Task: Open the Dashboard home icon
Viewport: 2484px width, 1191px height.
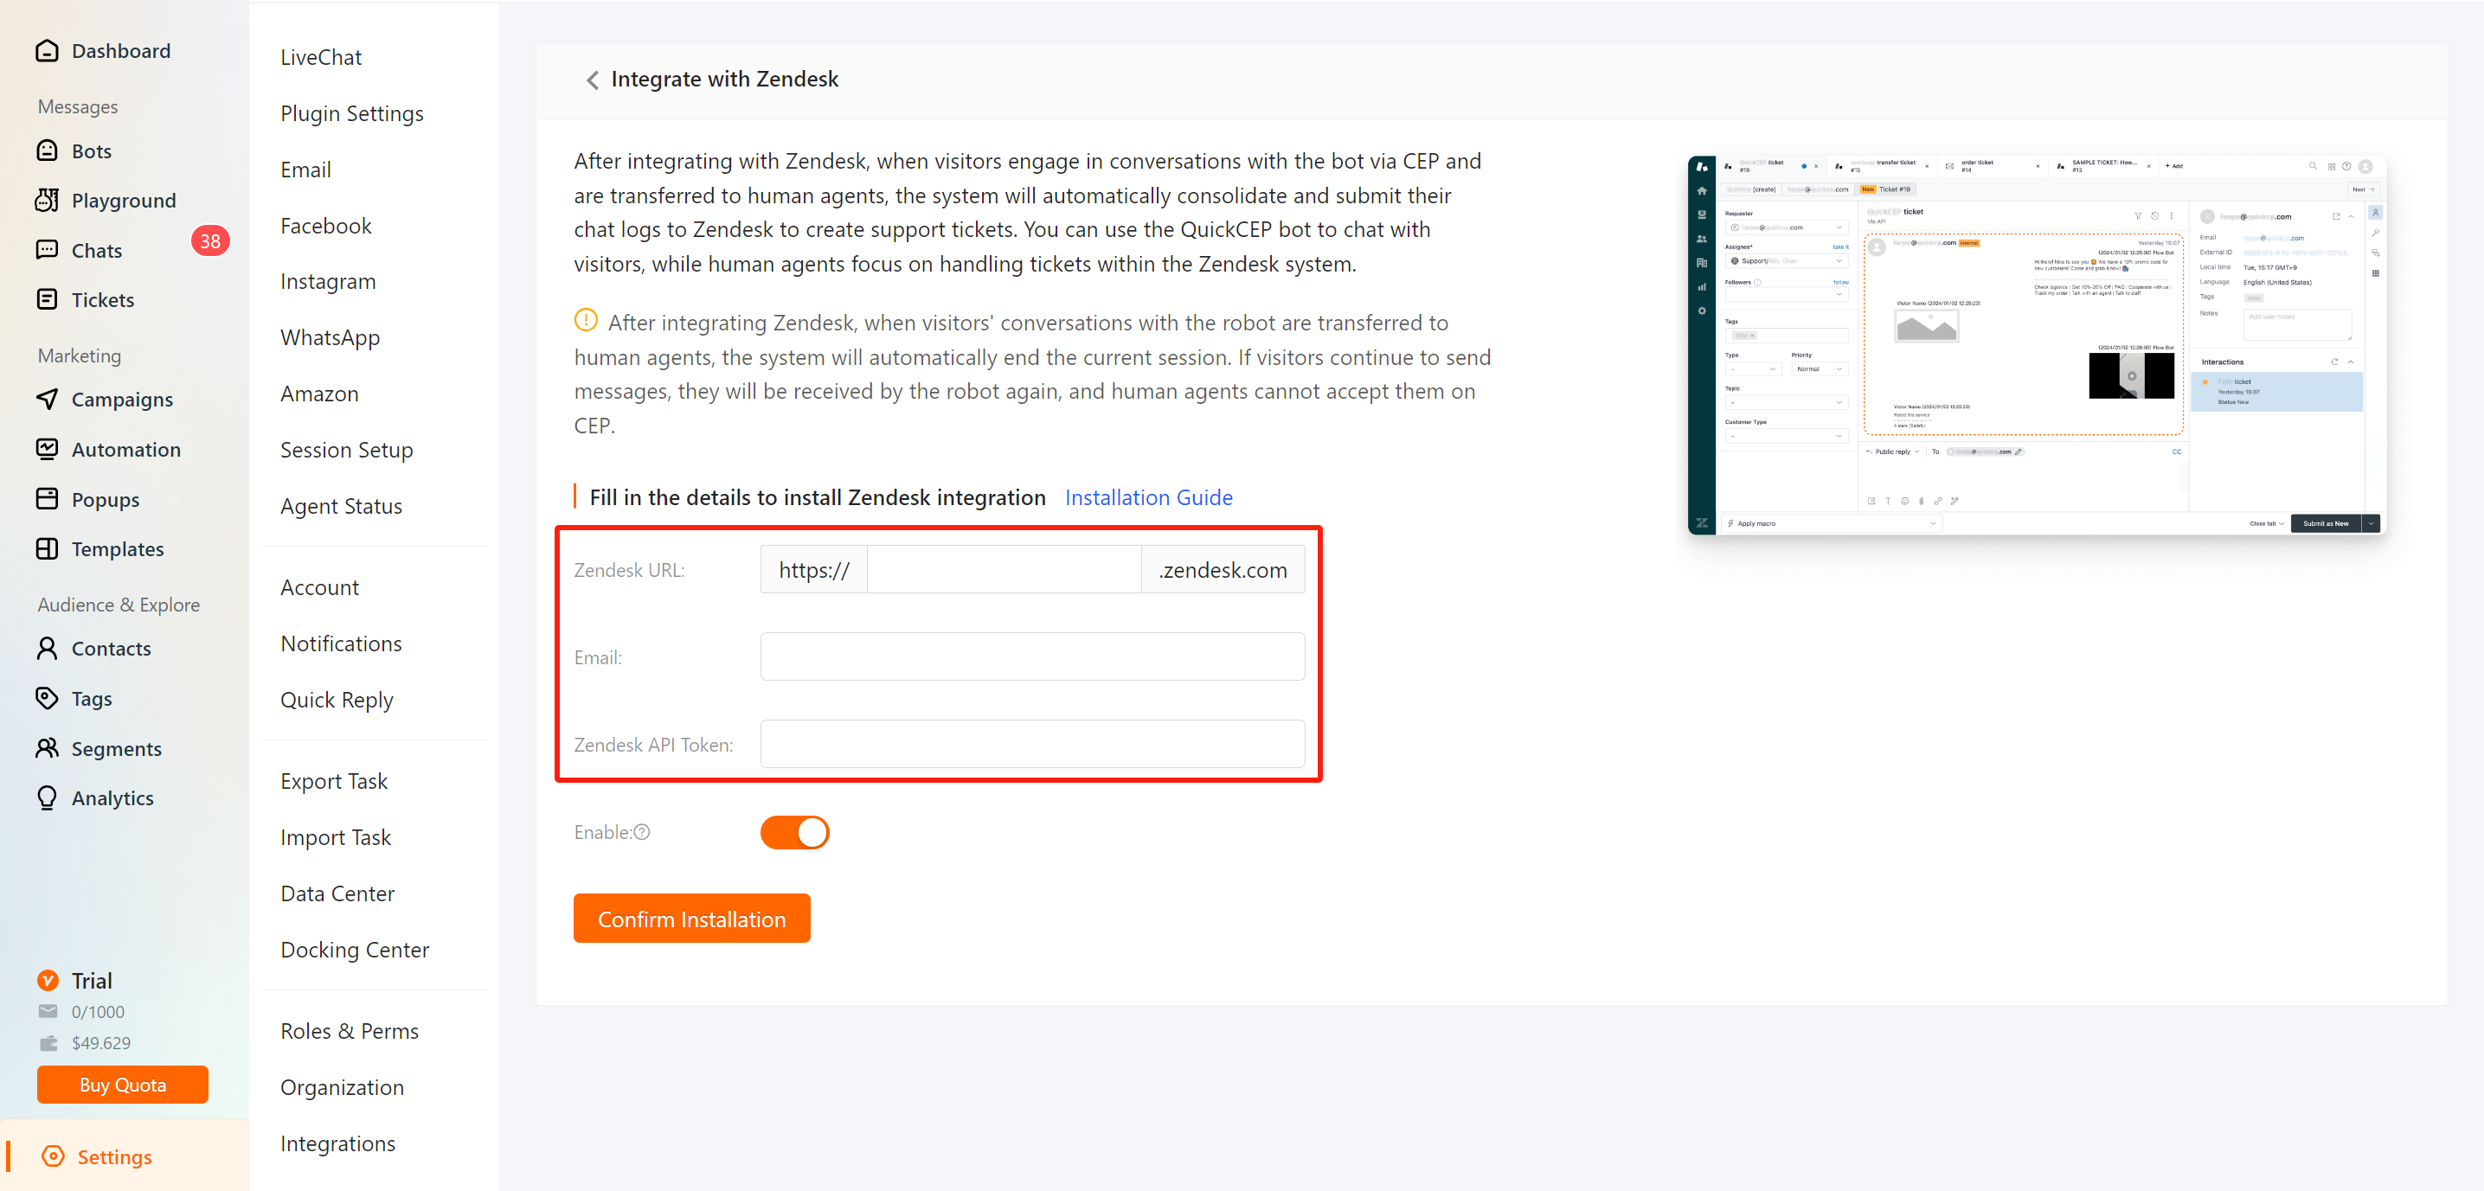Action: 46,50
